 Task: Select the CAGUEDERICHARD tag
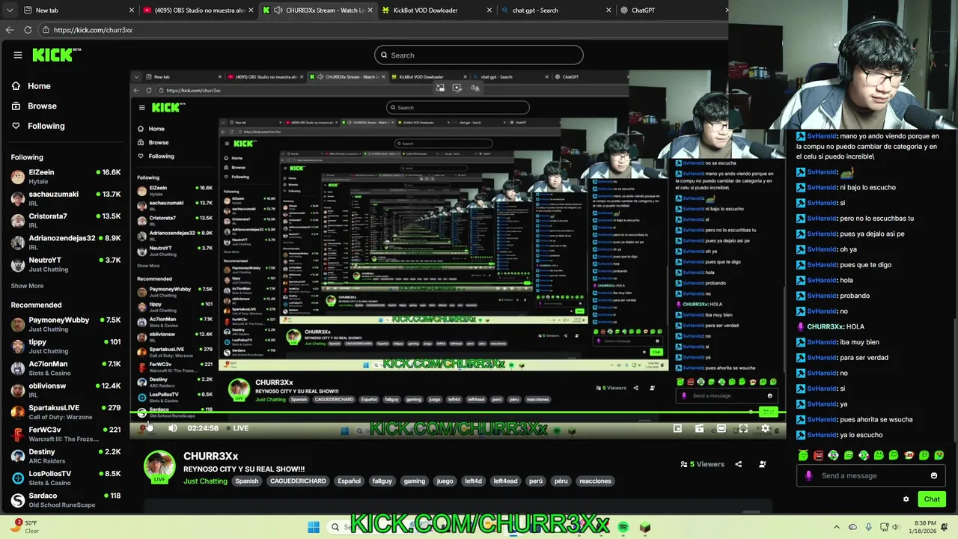coord(298,481)
